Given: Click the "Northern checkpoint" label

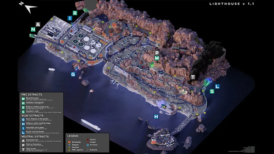Looking at the screenshot, I should pyautogui.click(x=35, y=102).
